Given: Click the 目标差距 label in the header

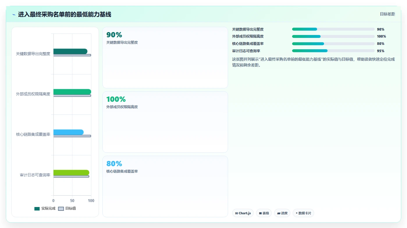Looking at the screenshot, I should (387, 14).
